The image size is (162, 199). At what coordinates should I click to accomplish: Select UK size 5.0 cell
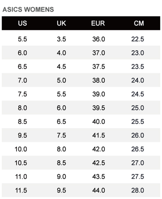[x=61, y=80]
